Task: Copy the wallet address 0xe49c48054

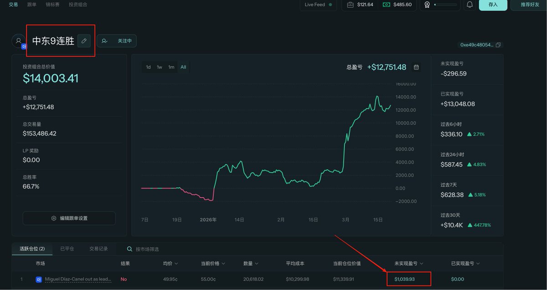Action: [x=498, y=45]
